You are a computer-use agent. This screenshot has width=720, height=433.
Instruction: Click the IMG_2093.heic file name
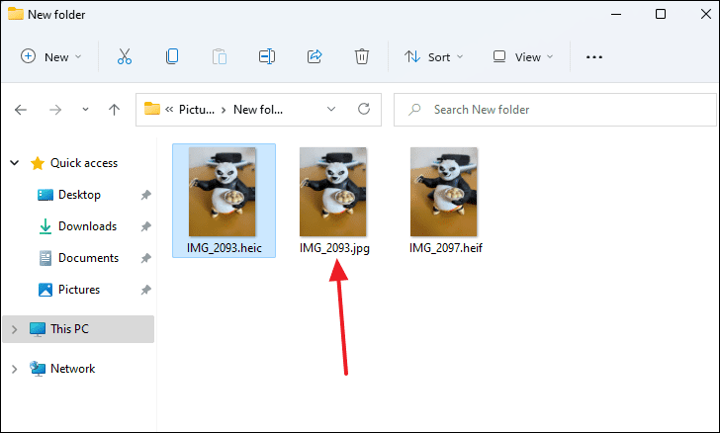click(x=225, y=248)
